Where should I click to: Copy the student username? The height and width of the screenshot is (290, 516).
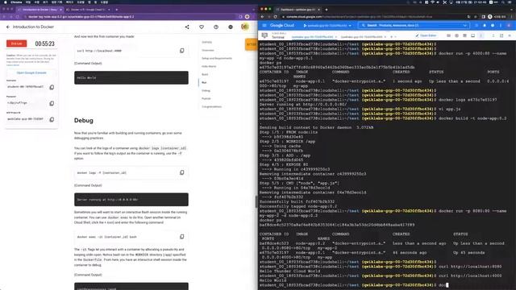click(52, 87)
